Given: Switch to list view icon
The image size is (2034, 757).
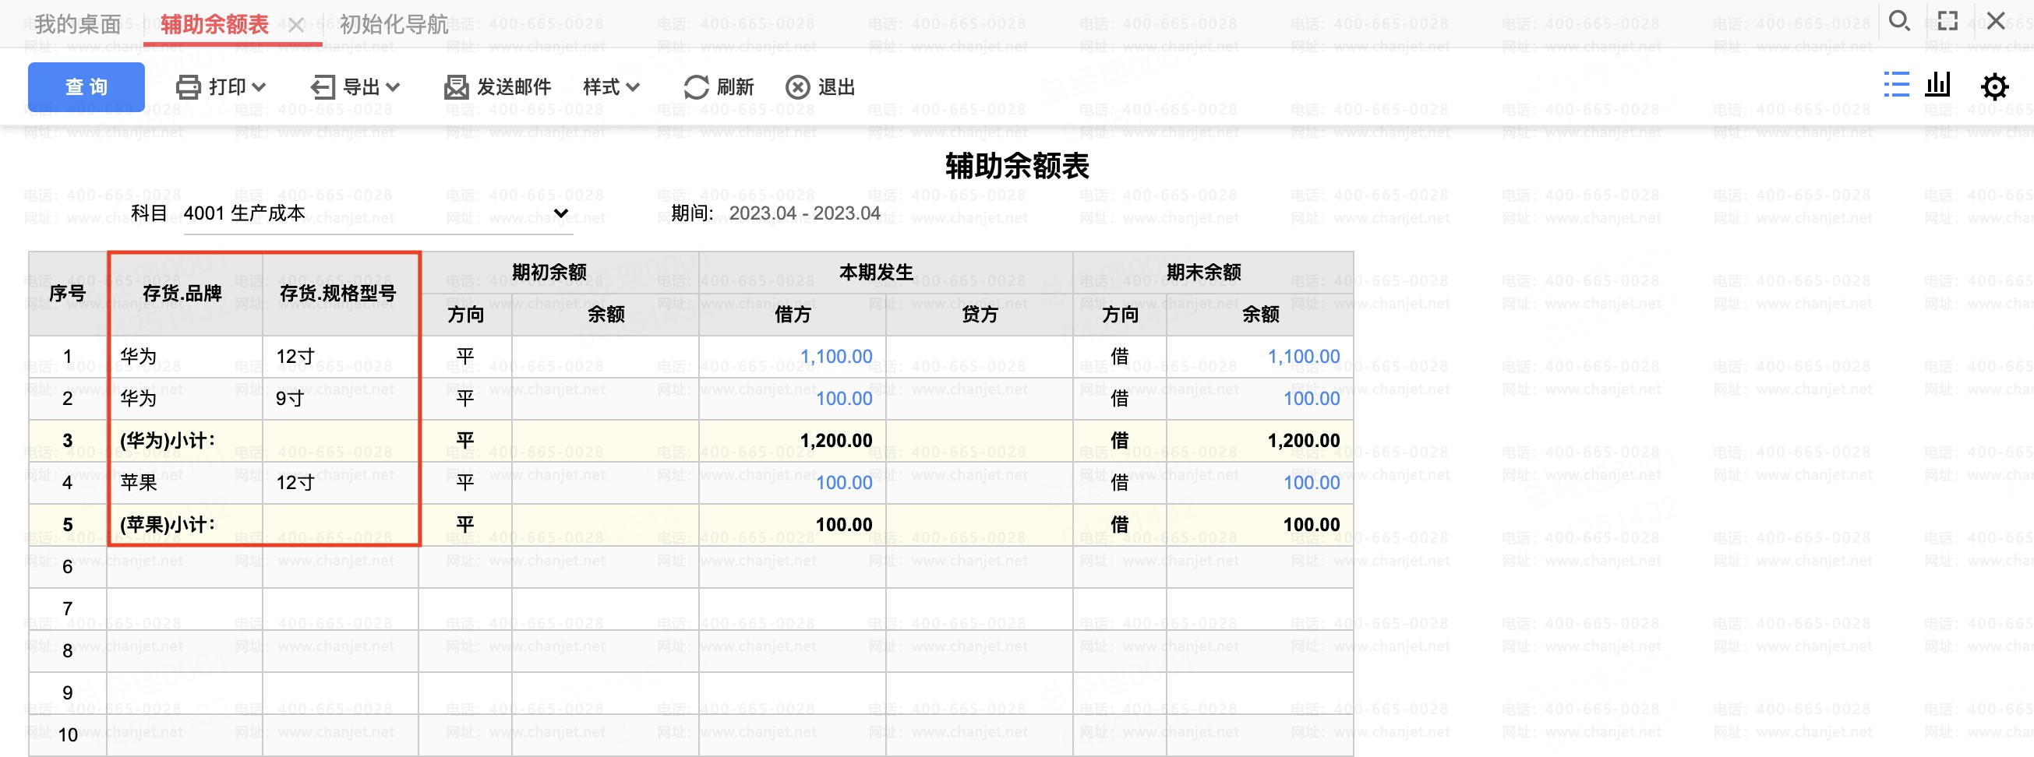Looking at the screenshot, I should tap(1896, 85).
